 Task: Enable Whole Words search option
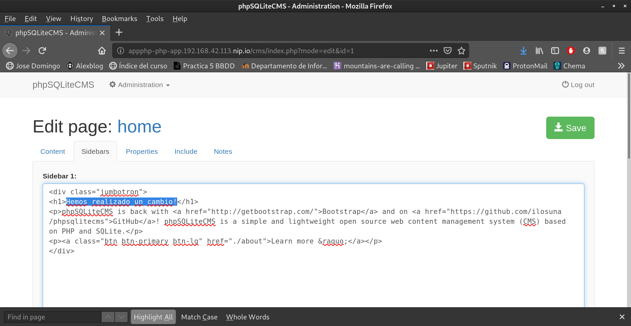point(247,317)
